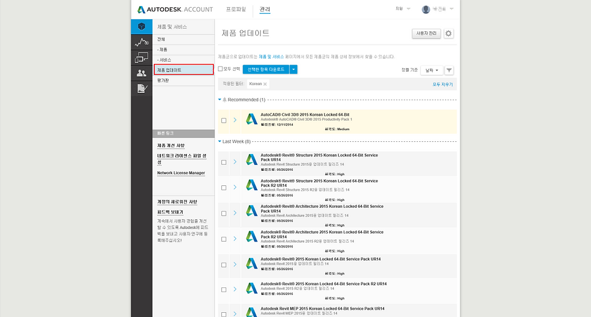Viewport: 591px width, 317px height.
Task: Open the user name account dropdown
Action: (443, 8)
